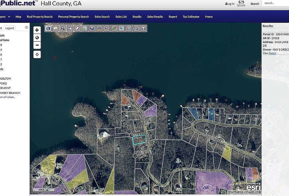Viewport: 289px width, 196px height.
Task: Click the print map tool
Action: click(x=136, y=28)
